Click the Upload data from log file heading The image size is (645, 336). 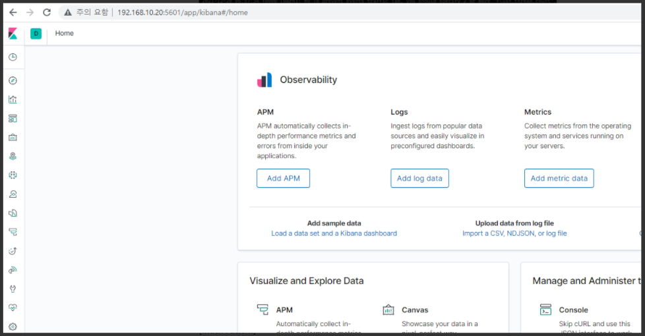pos(514,223)
